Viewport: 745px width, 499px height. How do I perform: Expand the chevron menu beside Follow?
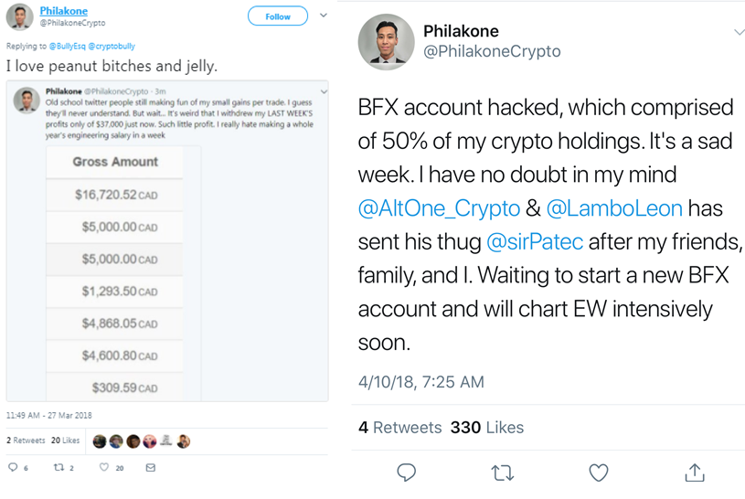coord(323,16)
